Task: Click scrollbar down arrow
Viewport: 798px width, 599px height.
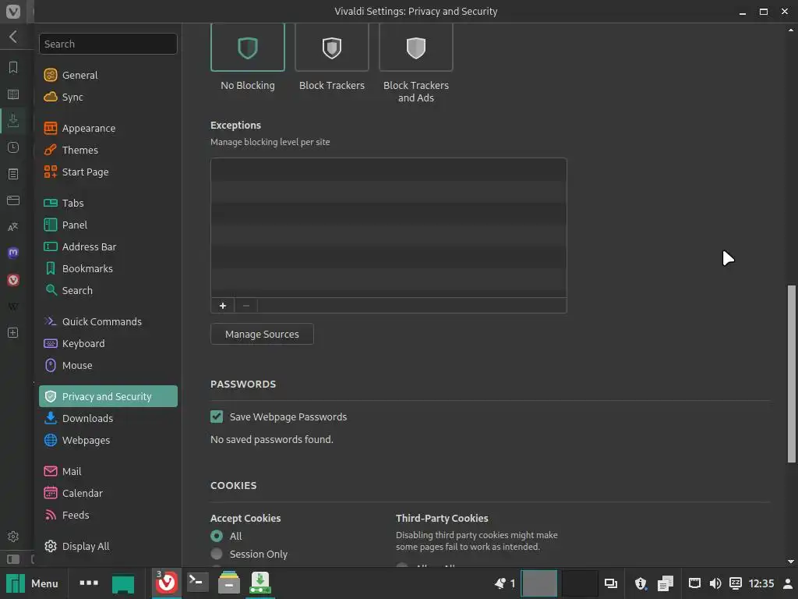Action: [791, 562]
